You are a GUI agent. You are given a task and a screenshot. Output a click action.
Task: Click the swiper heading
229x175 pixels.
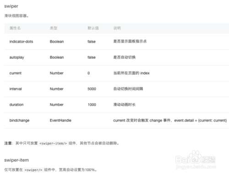(x=11, y=6)
